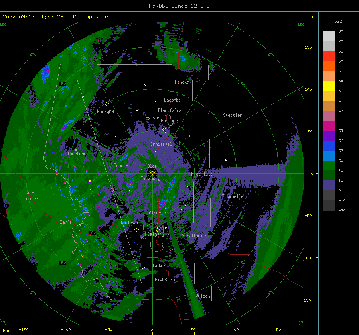The image size is (359, 335).
Task: Select the bright green 20-30 dBZ legend swatch
Action: [x=329, y=166]
